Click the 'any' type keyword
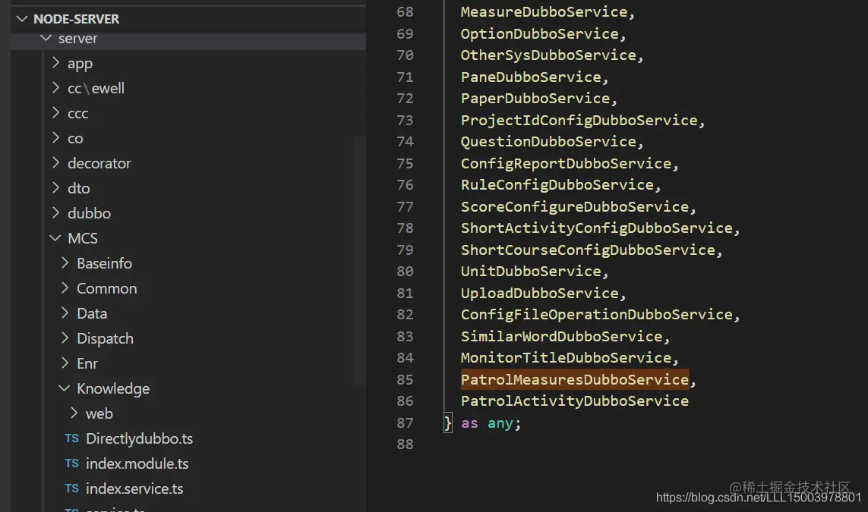Image resolution: width=868 pixels, height=512 pixels. pyautogui.click(x=500, y=423)
